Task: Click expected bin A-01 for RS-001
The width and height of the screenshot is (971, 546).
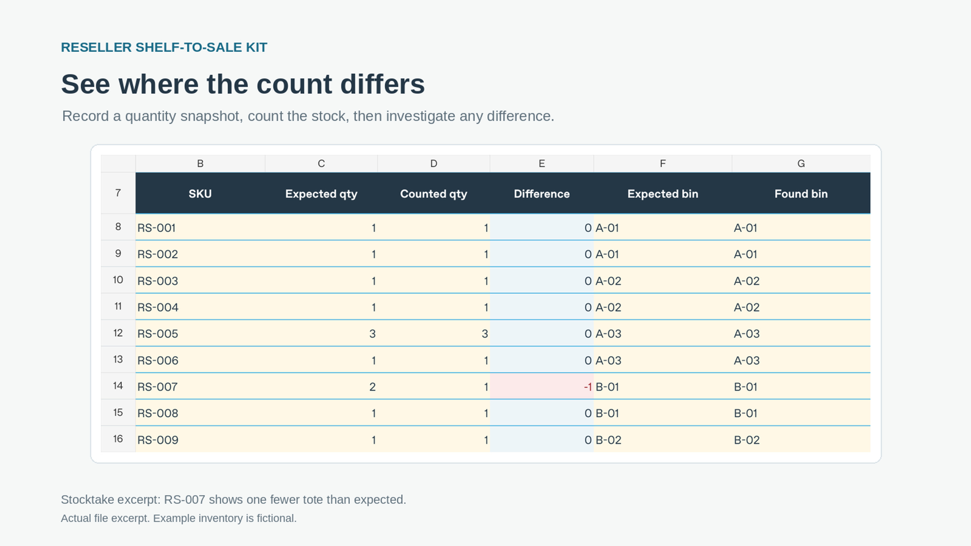Action: click(663, 227)
